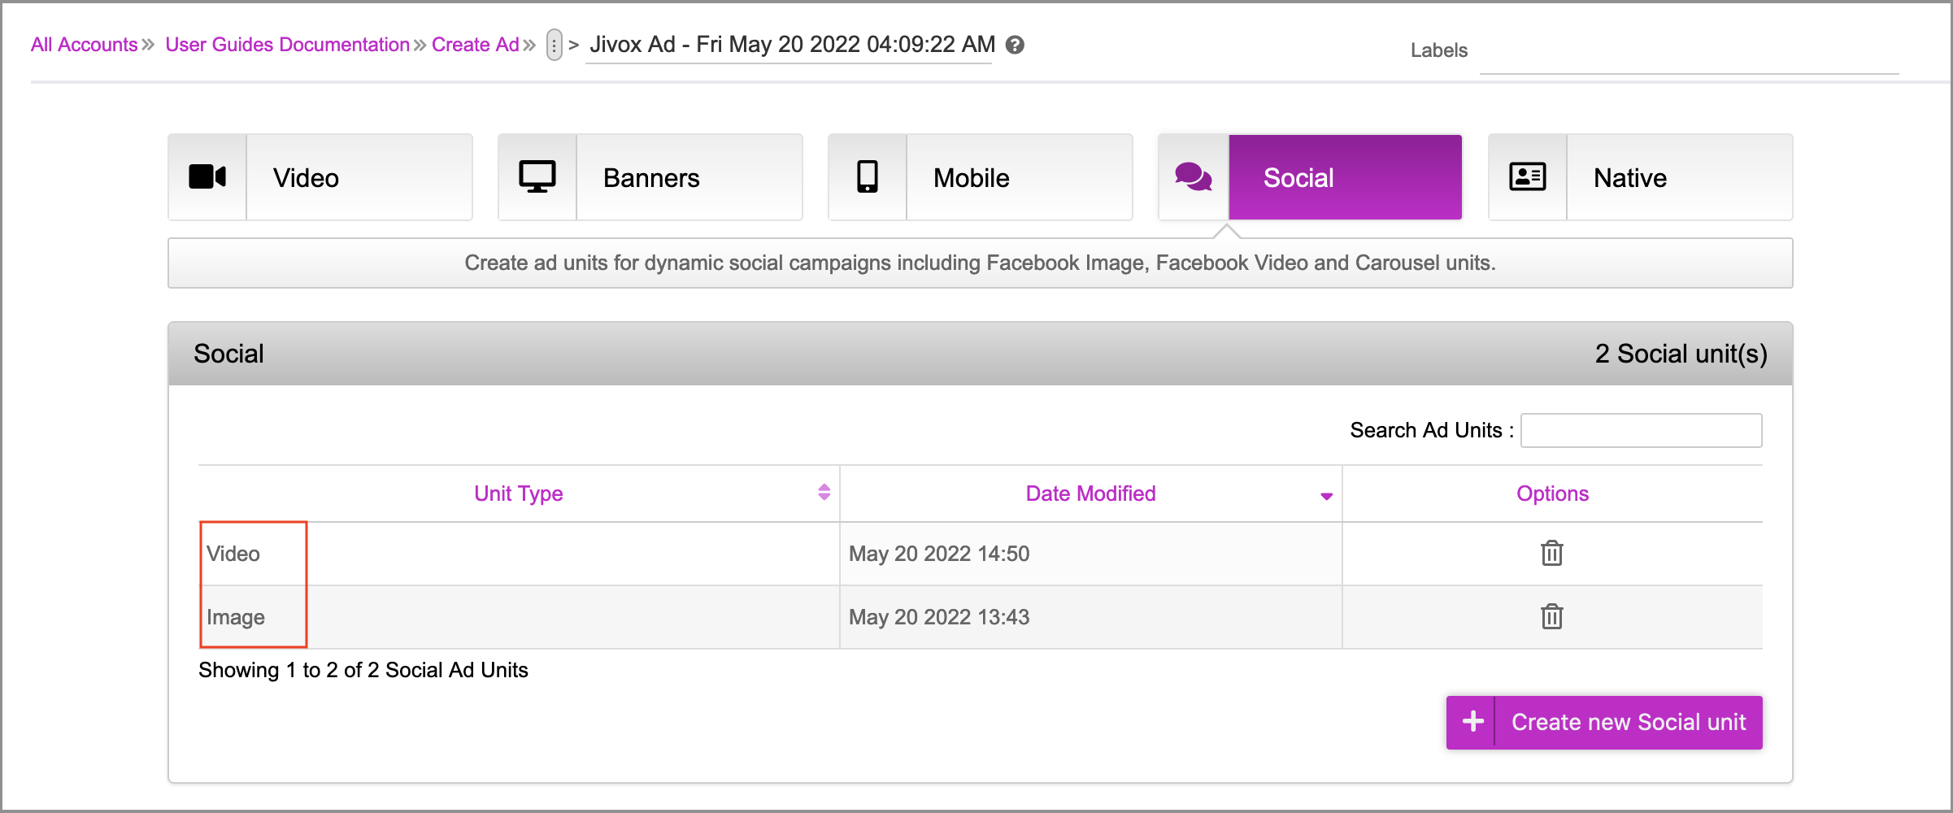Focus the Search Ad Units field

tap(1641, 430)
